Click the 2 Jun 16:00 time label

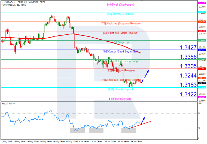pyautogui.click(x=84, y=142)
